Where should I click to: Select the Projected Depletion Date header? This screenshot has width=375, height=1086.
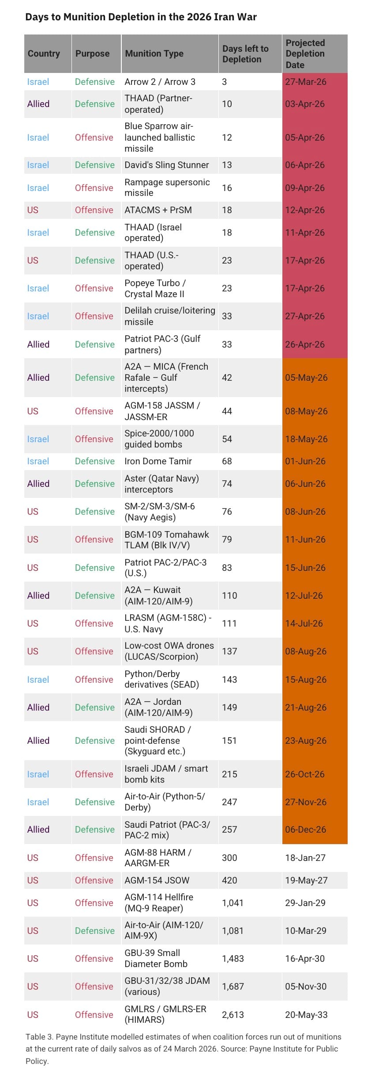click(305, 54)
